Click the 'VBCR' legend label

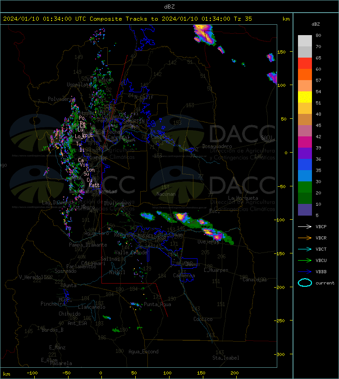(x=321, y=238)
